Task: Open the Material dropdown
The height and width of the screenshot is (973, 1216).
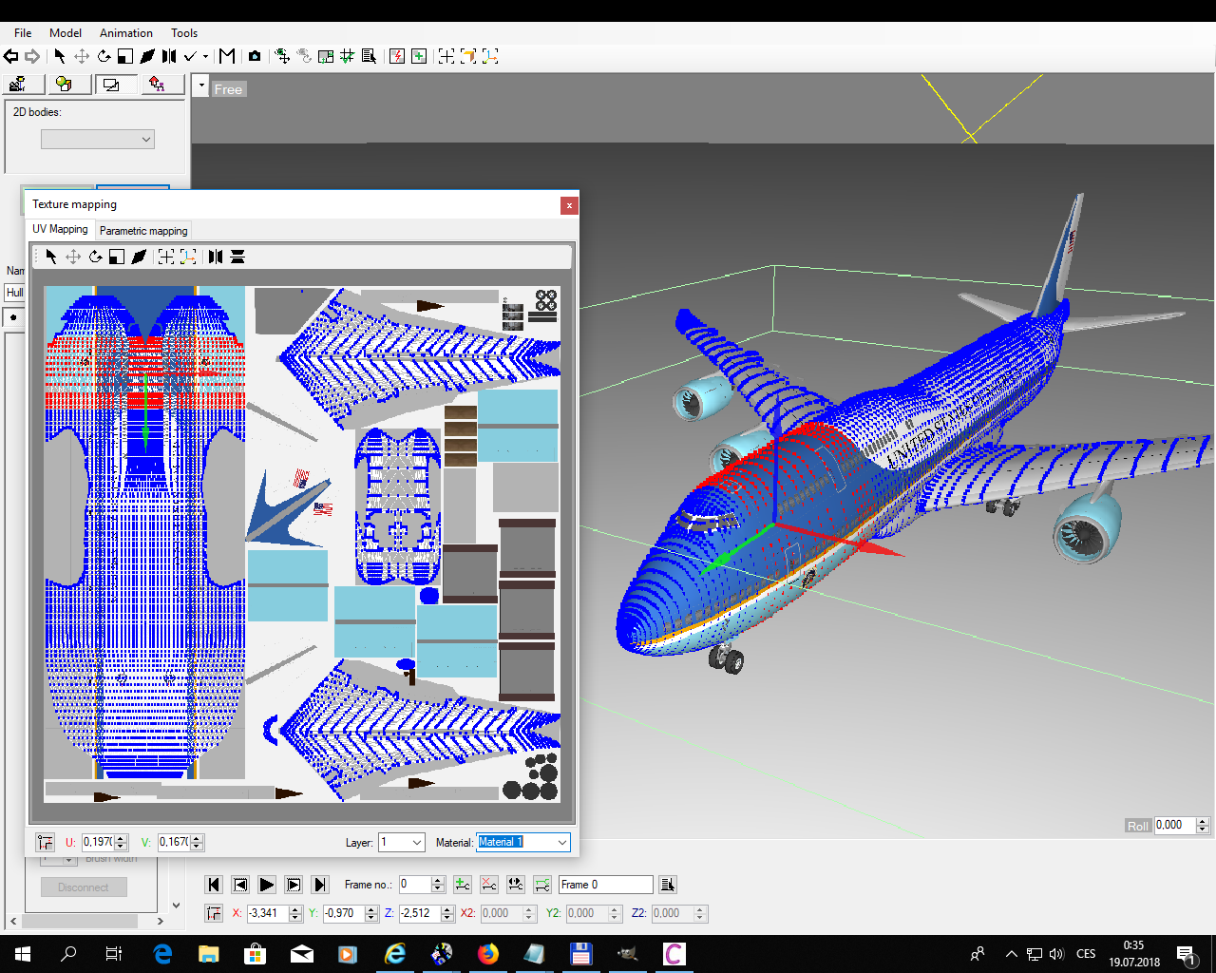Action: pos(561,843)
